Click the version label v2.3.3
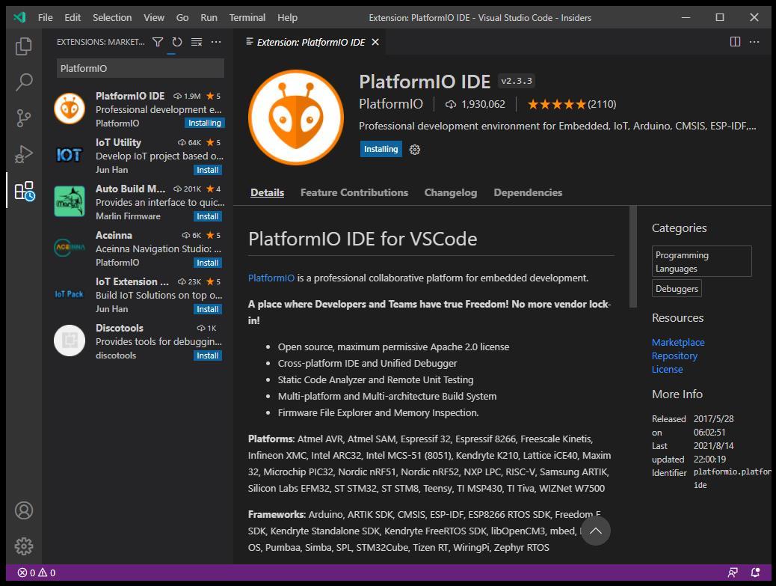776x586 pixels. [516, 82]
